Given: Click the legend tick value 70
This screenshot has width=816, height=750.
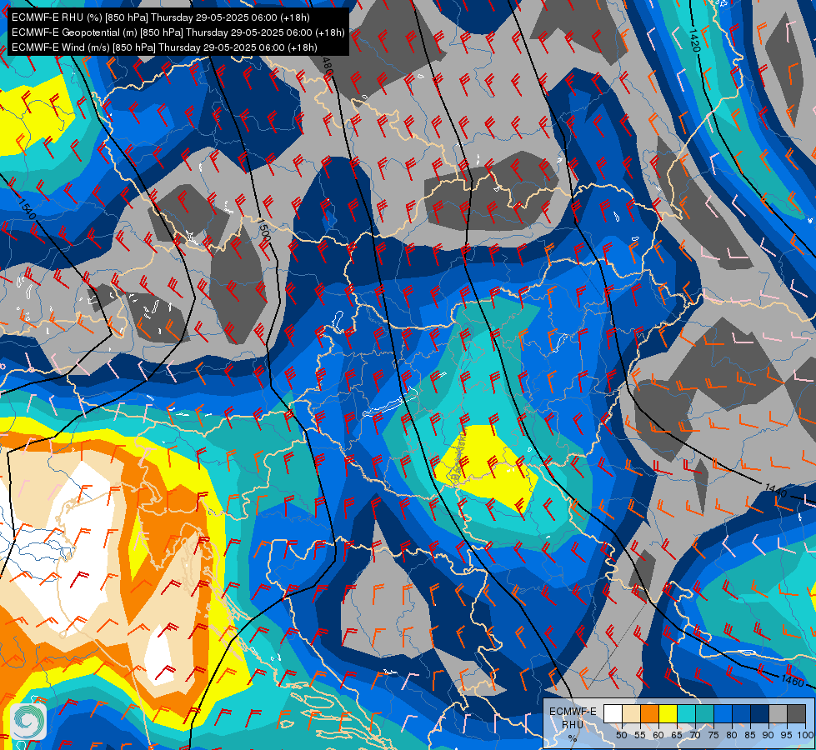Looking at the screenshot, I should point(695,735).
